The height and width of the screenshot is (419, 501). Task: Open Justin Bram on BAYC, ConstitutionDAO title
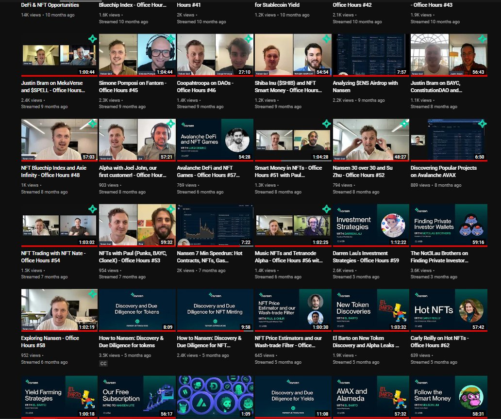pyautogui.click(x=436, y=86)
